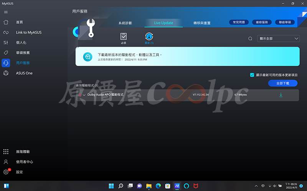
Task: Open the Windows Start menu
Action: (111, 186)
